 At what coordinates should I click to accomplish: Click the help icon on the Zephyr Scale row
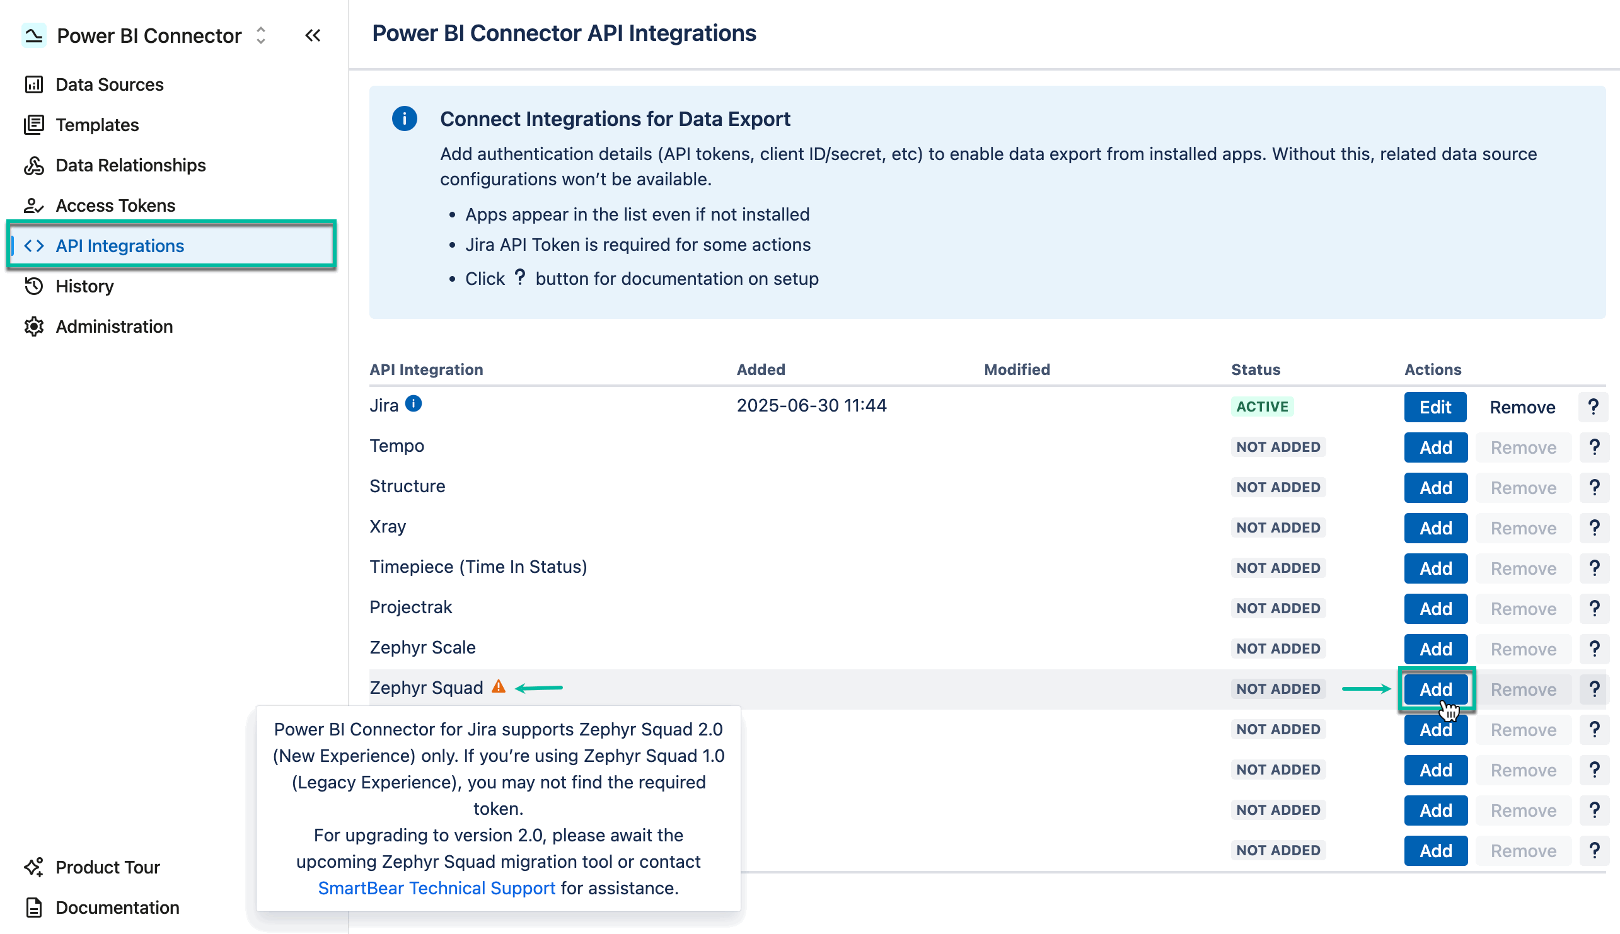1594,649
